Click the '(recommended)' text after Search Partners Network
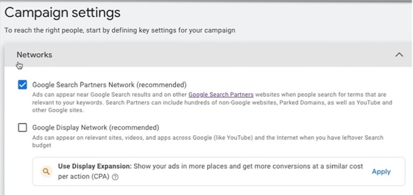413x195 pixels. (161, 85)
